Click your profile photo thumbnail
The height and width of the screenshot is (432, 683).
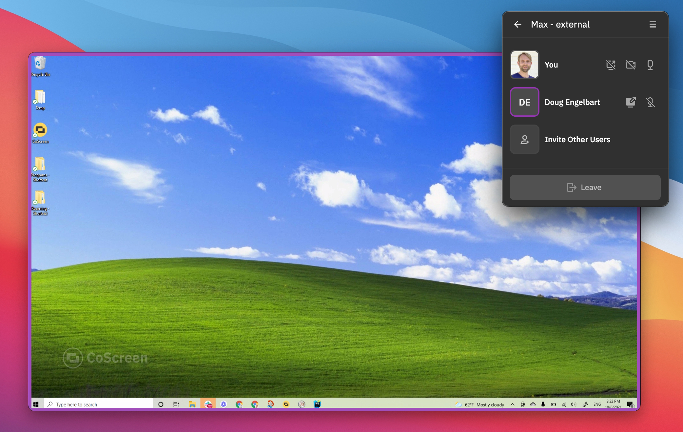tap(524, 65)
